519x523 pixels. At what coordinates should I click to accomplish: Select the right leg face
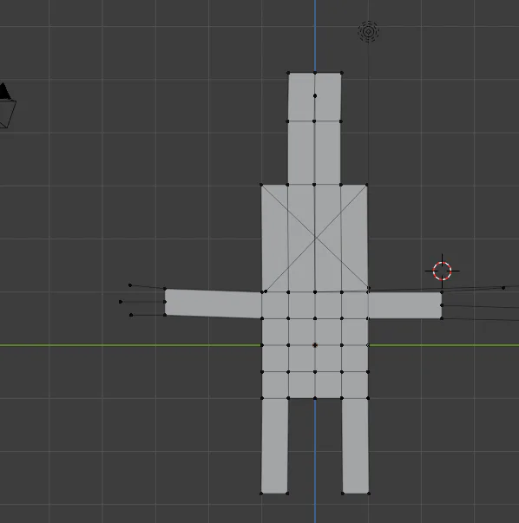point(355,446)
